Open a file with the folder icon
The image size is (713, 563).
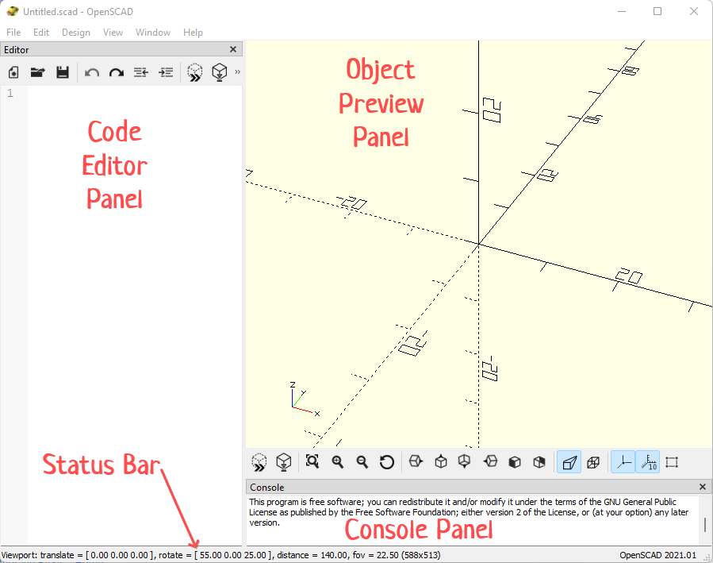pos(38,72)
